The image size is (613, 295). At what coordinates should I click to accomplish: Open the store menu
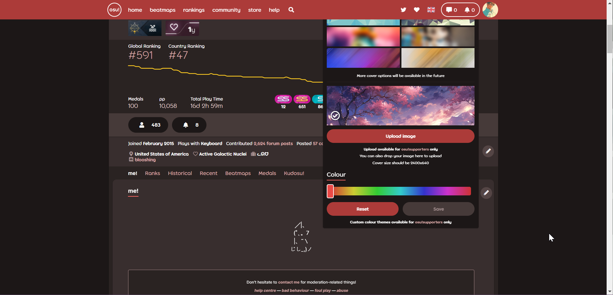click(x=255, y=10)
